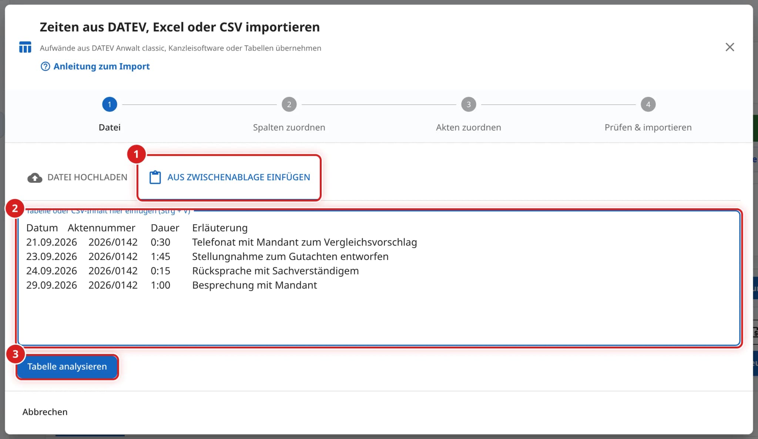Click the date 29.09.2026

[51, 285]
